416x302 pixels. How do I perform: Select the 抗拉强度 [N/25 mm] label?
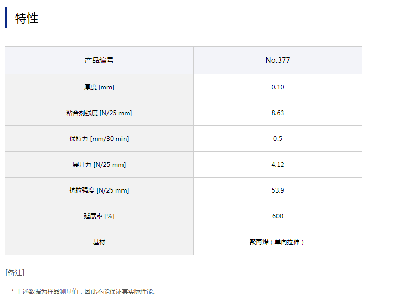pyautogui.click(x=99, y=190)
